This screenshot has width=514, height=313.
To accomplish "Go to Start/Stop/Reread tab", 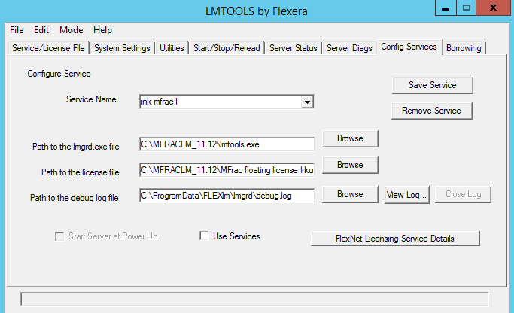I will (x=227, y=48).
